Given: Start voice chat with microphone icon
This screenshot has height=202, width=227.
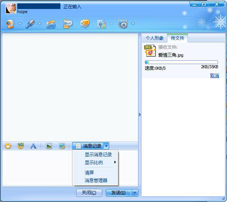Looking at the screenshot, I should 30,24.
